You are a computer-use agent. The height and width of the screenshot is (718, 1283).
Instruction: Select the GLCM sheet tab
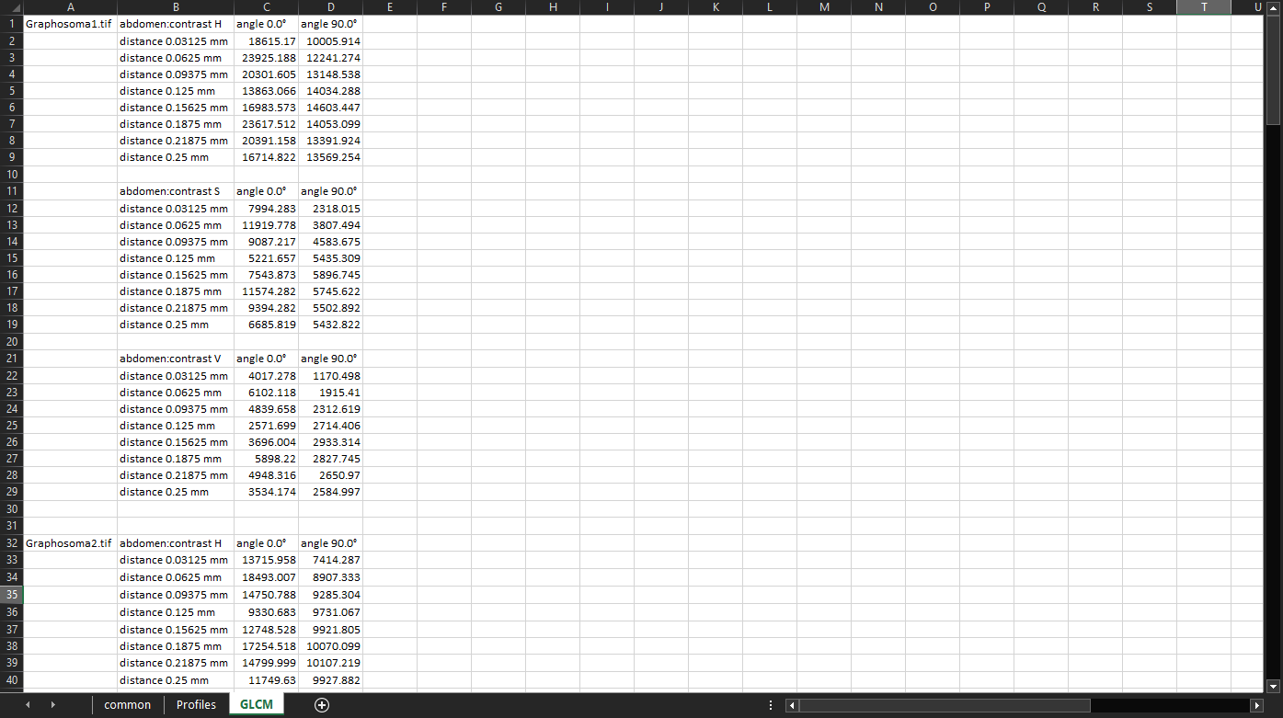257,705
